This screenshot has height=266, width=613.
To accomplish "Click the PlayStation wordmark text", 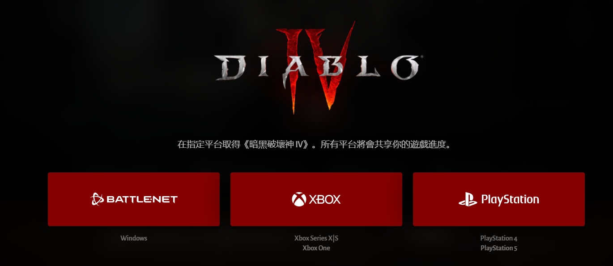I will (x=510, y=200).
